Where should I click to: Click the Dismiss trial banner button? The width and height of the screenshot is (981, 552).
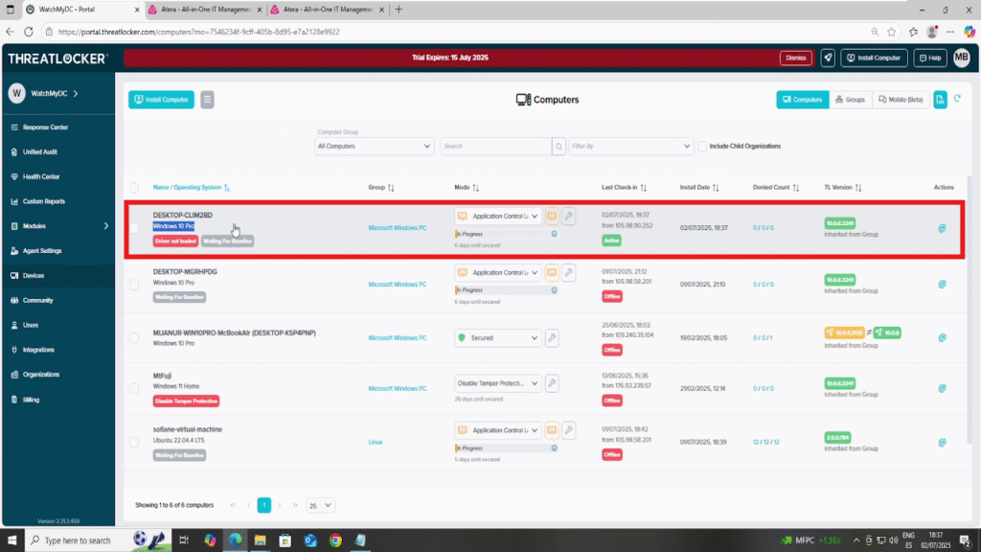click(796, 57)
